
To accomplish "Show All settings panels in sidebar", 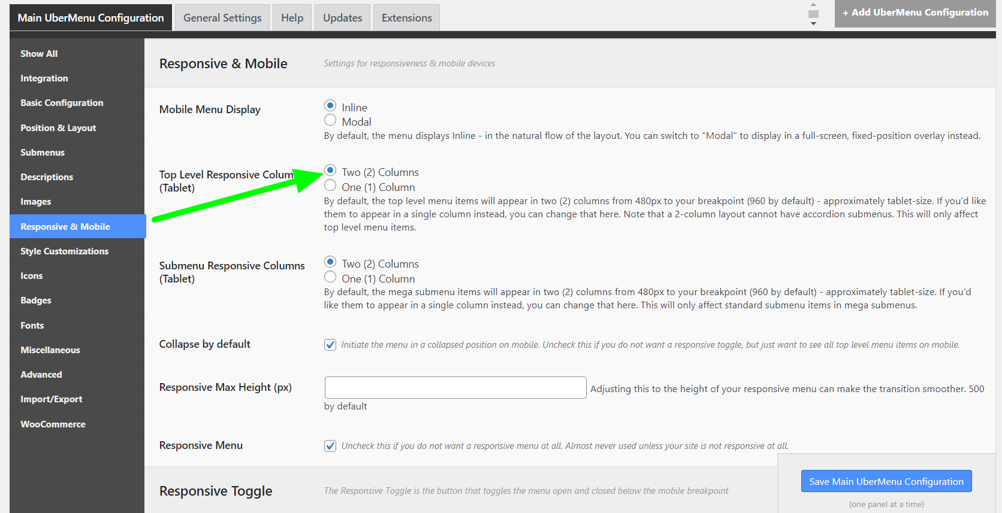I will 39,54.
